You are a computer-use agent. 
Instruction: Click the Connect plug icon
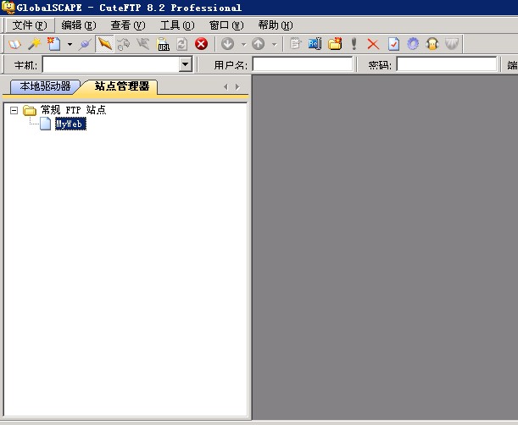(85, 44)
